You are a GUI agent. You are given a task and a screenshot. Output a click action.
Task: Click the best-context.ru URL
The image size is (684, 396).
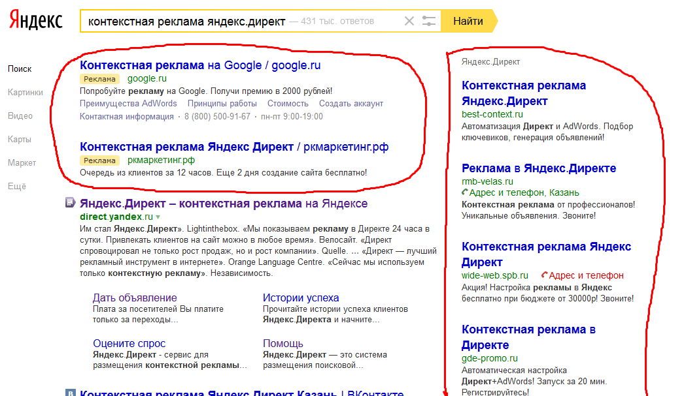pyautogui.click(x=492, y=114)
